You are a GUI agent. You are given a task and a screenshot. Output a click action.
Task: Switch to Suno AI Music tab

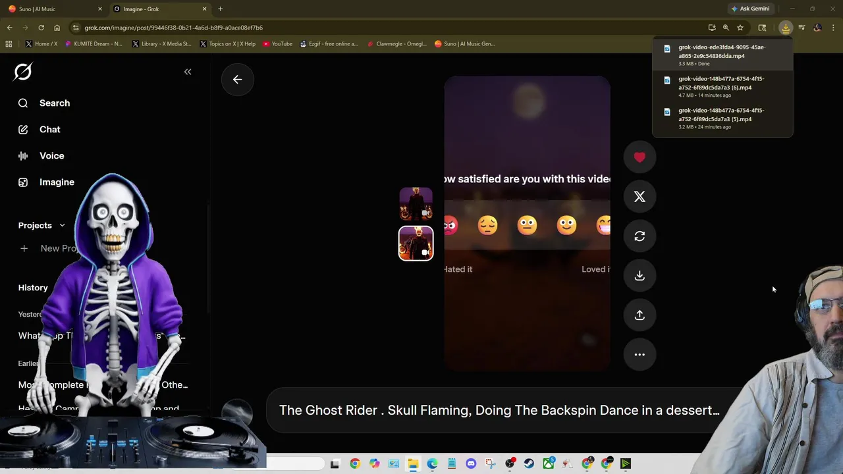(53, 9)
